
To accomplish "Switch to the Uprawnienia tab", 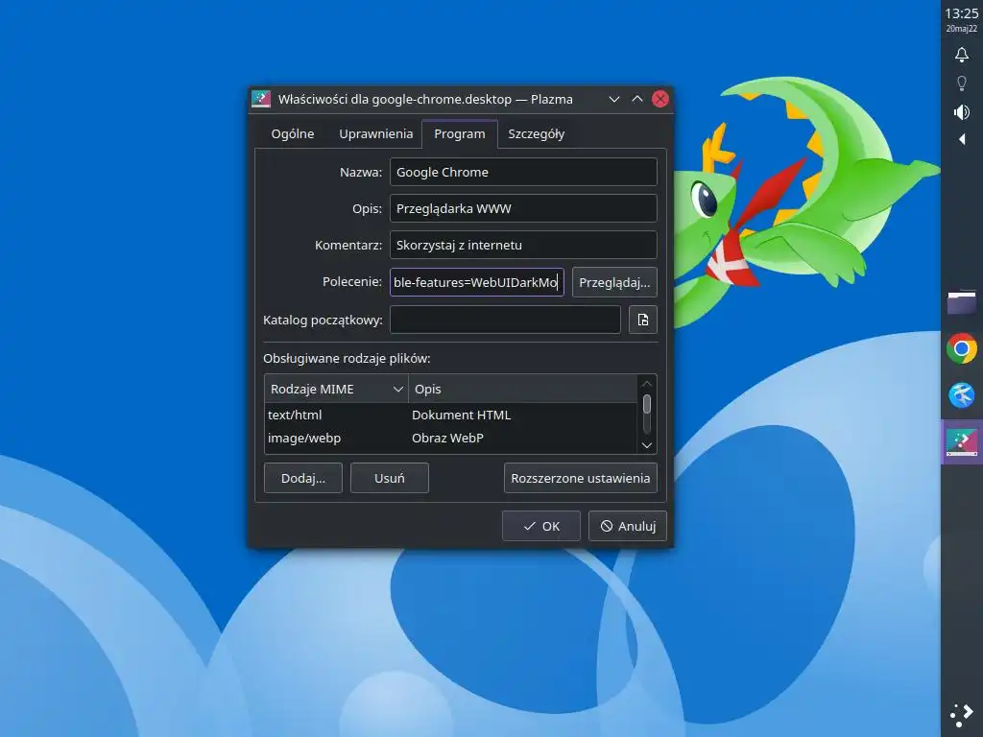I will pos(376,133).
